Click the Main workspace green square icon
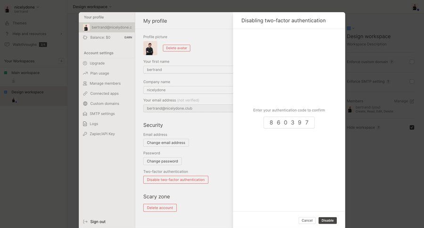 pyautogui.click(x=6, y=73)
